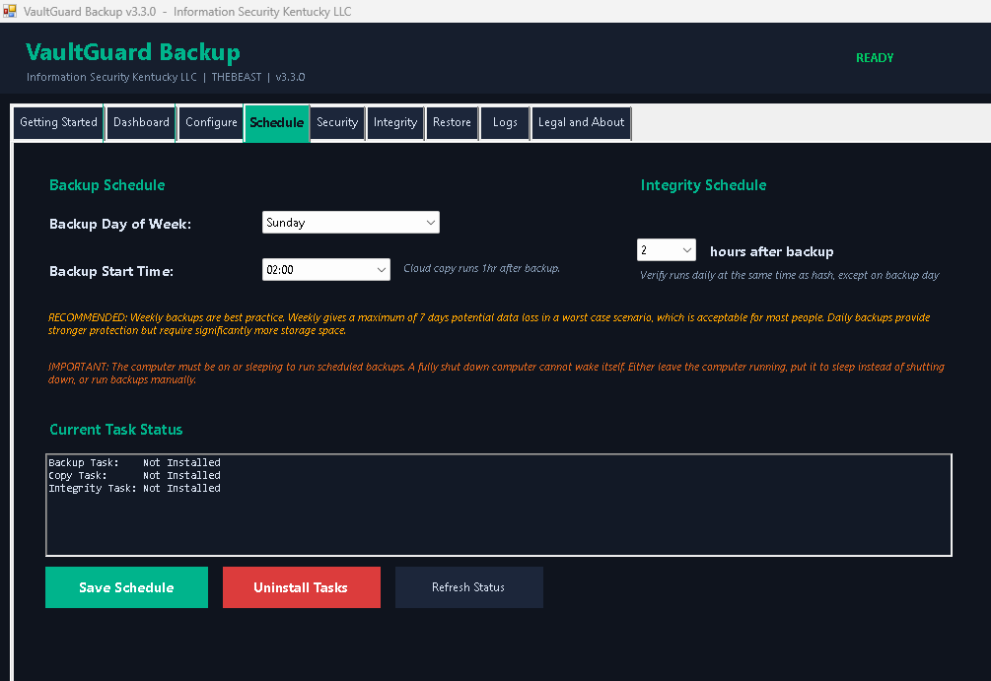Expand the Backup Day of Week dropdown
The height and width of the screenshot is (681, 991).
(x=351, y=223)
